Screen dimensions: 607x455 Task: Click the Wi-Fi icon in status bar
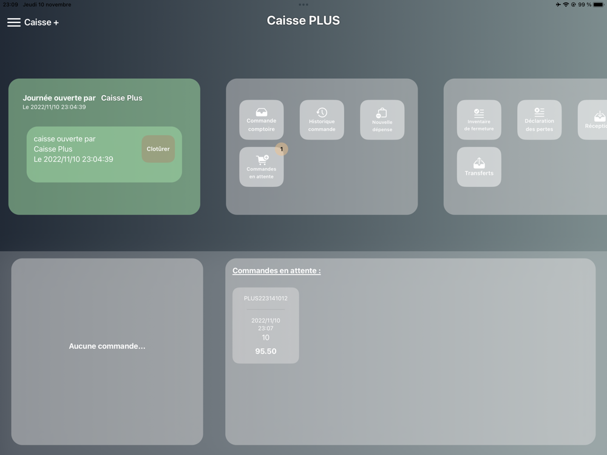tap(566, 5)
